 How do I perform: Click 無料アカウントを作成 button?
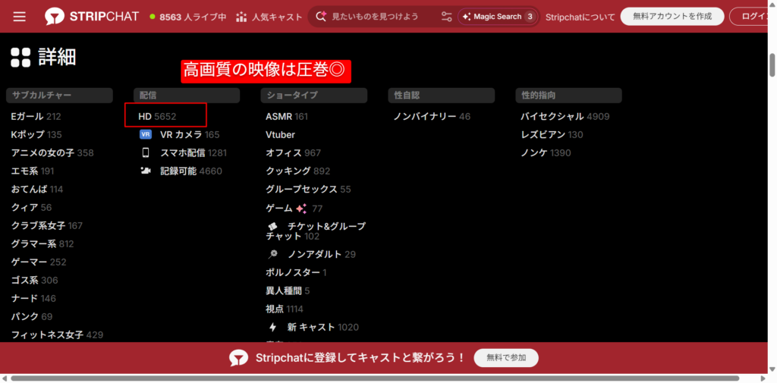pyautogui.click(x=672, y=17)
